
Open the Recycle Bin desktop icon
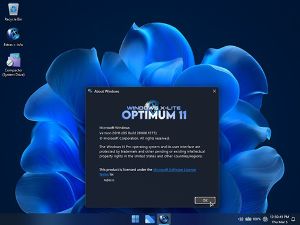point(13,12)
